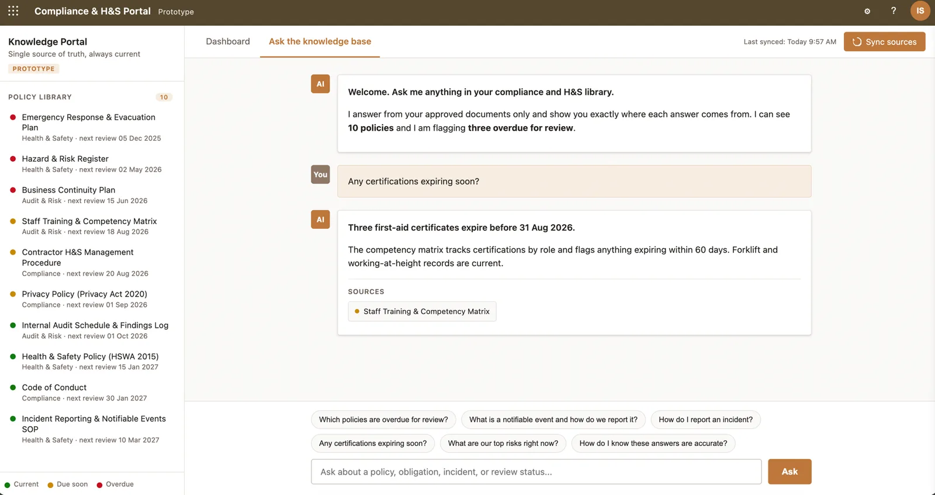Click the PROTOTYPE tag under Knowledge Portal

[33, 69]
